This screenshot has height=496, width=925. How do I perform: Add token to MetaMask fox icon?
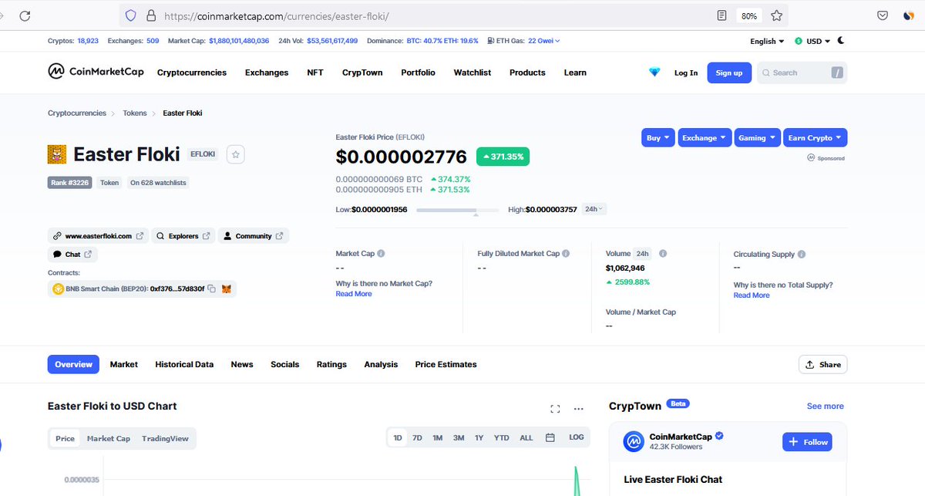click(x=227, y=288)
